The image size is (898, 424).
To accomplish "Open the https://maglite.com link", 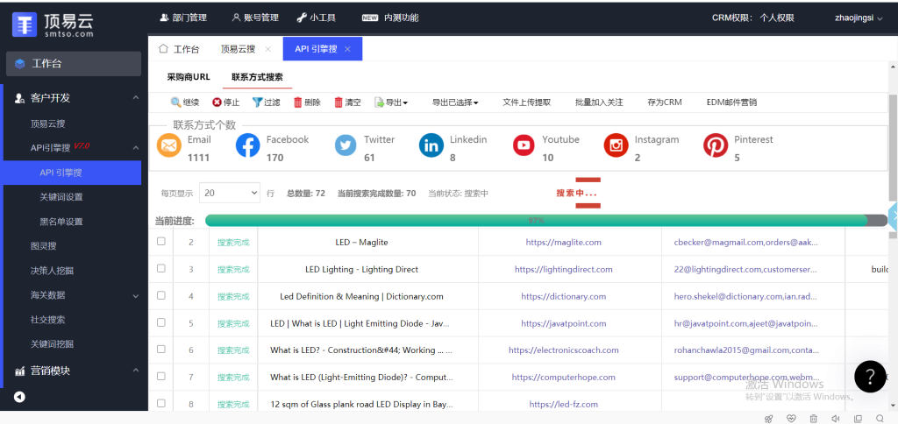I will coord(563,242).
